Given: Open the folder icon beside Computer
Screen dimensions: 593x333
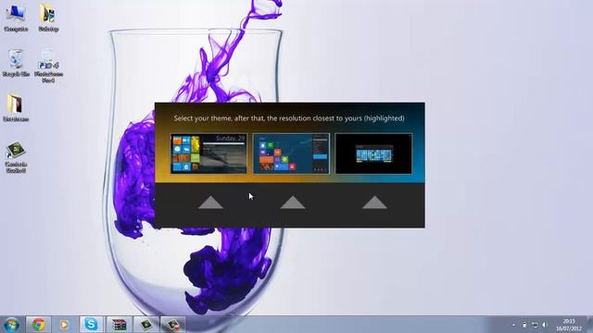Looking at the screenshot, I should 48,18.
